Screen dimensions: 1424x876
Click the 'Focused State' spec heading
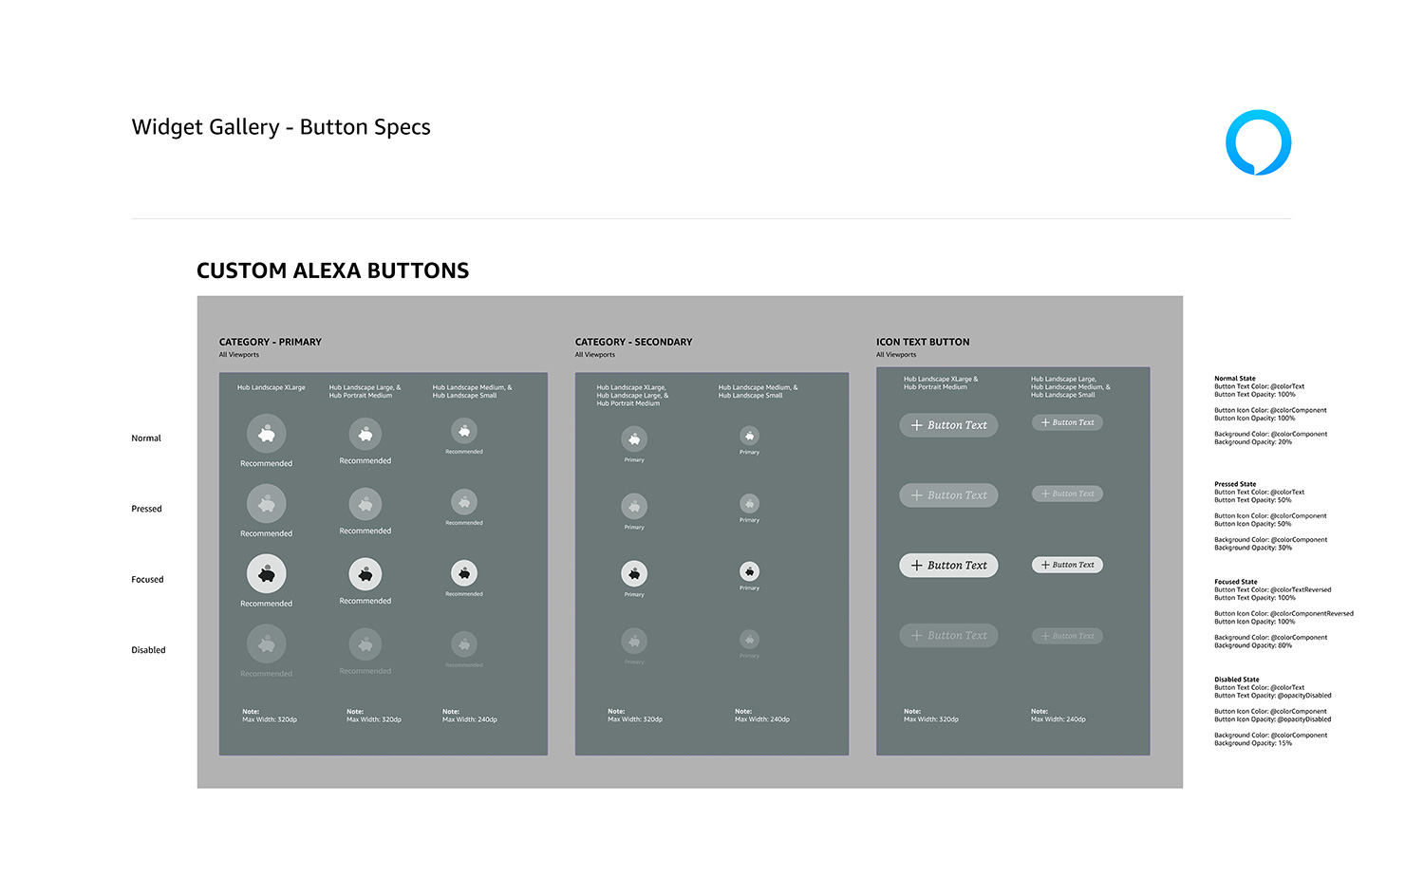[x=1236, y=582]
